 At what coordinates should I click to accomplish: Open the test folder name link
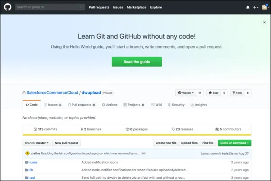pos(32,177)
